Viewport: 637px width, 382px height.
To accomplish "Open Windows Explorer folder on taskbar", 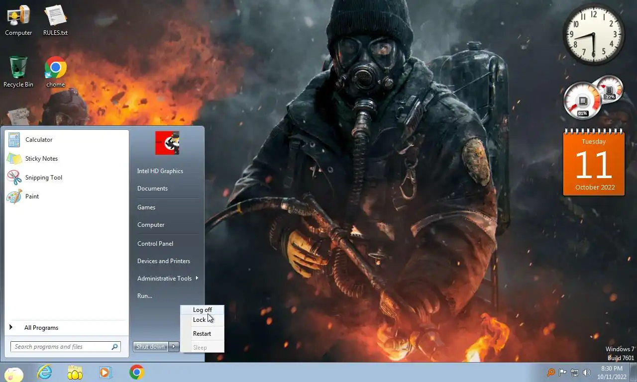I will click(x=75, y=372).
